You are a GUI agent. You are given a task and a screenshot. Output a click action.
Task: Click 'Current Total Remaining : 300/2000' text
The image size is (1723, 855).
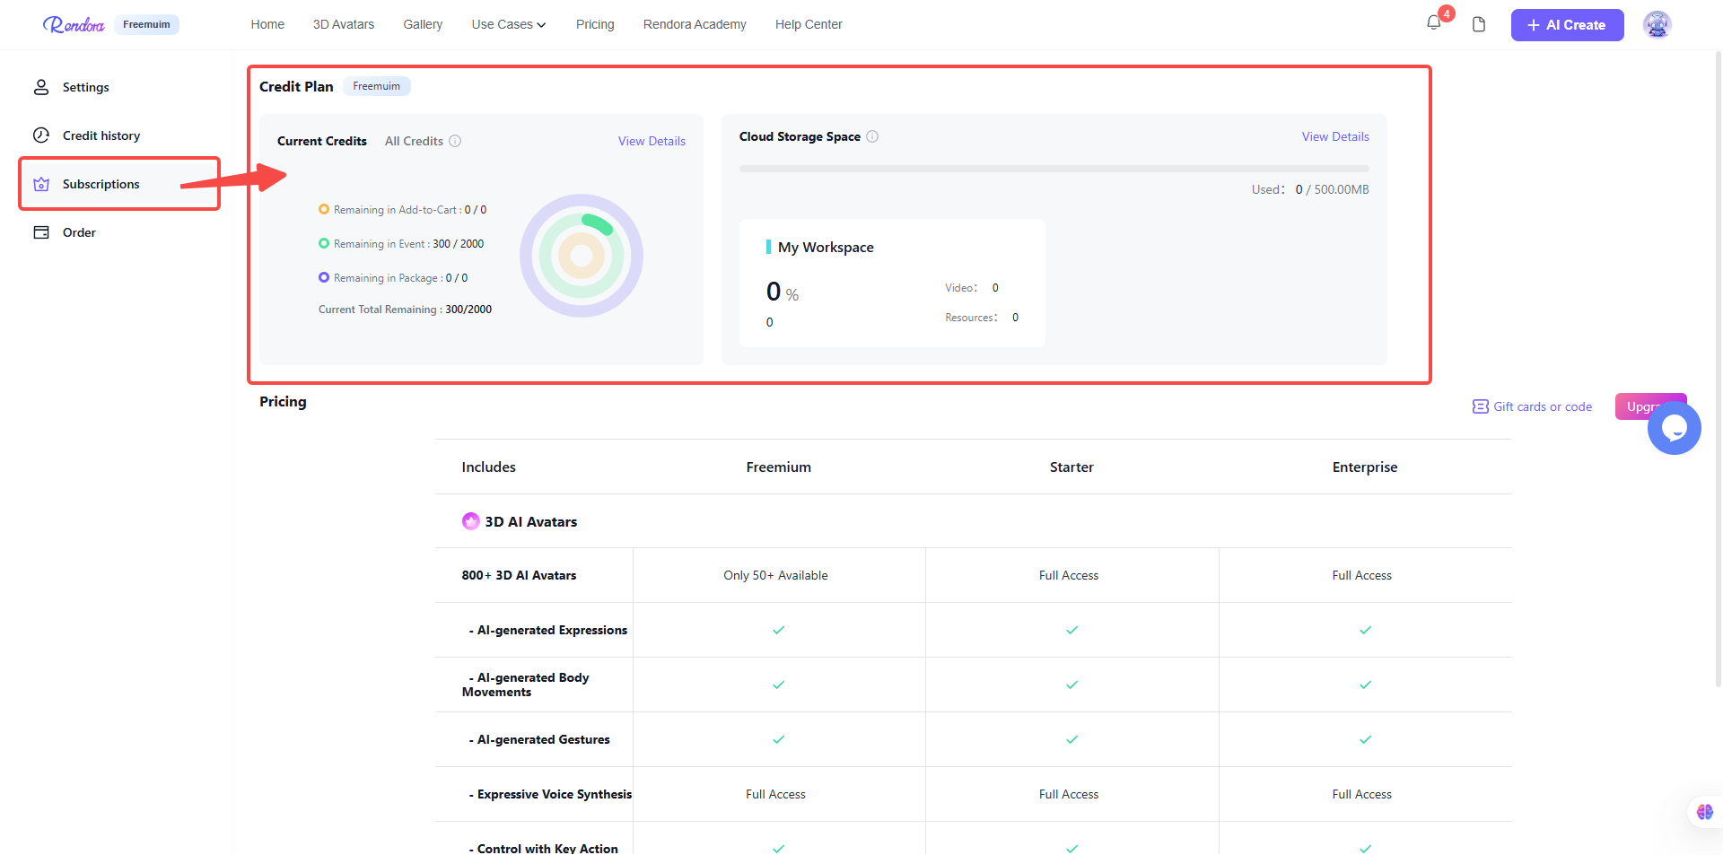405,309
